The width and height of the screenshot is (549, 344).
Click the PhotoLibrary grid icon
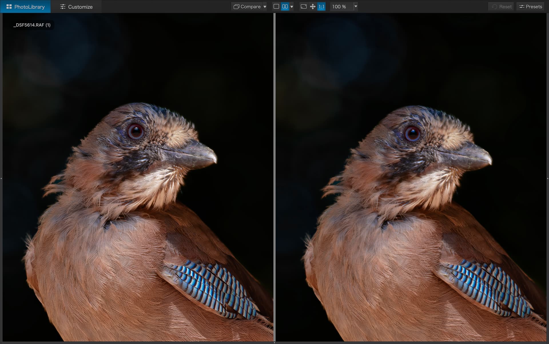[x=9, y=7]
